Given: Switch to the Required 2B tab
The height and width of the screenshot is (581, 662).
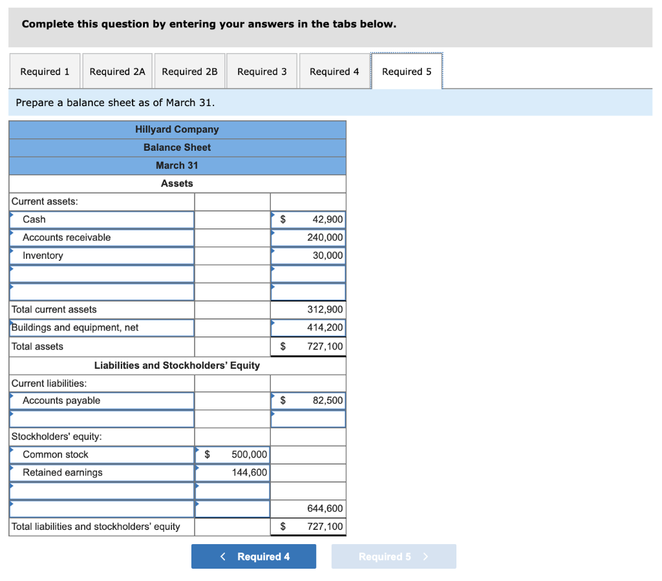Looking at the screenshot, I should click(x=189, y=71).
